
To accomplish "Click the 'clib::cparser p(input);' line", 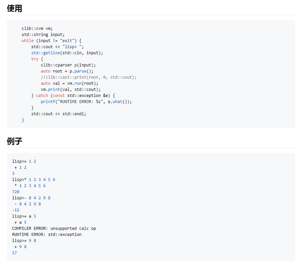I will click(68, 65).
